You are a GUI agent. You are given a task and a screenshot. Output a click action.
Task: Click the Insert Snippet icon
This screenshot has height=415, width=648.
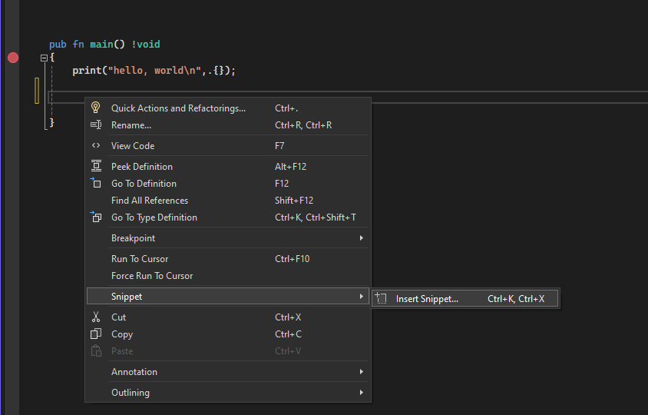(382, 299)
